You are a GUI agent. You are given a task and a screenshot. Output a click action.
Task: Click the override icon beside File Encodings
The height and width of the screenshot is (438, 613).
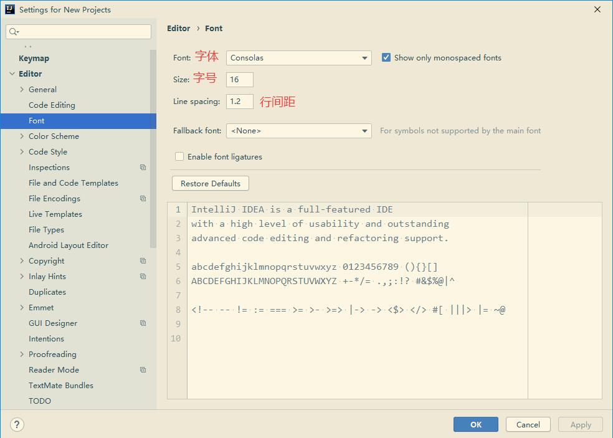[x=143, y=198]
